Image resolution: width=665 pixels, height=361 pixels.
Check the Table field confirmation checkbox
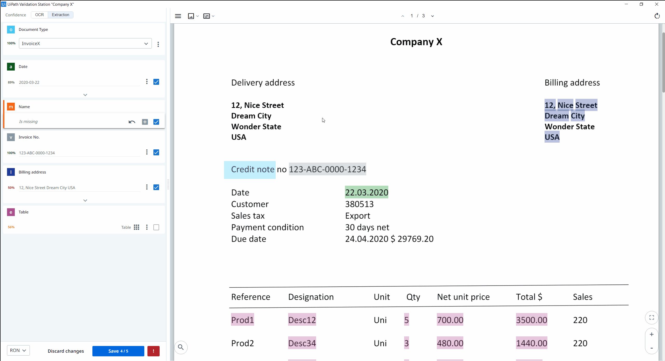click(156, 227)
